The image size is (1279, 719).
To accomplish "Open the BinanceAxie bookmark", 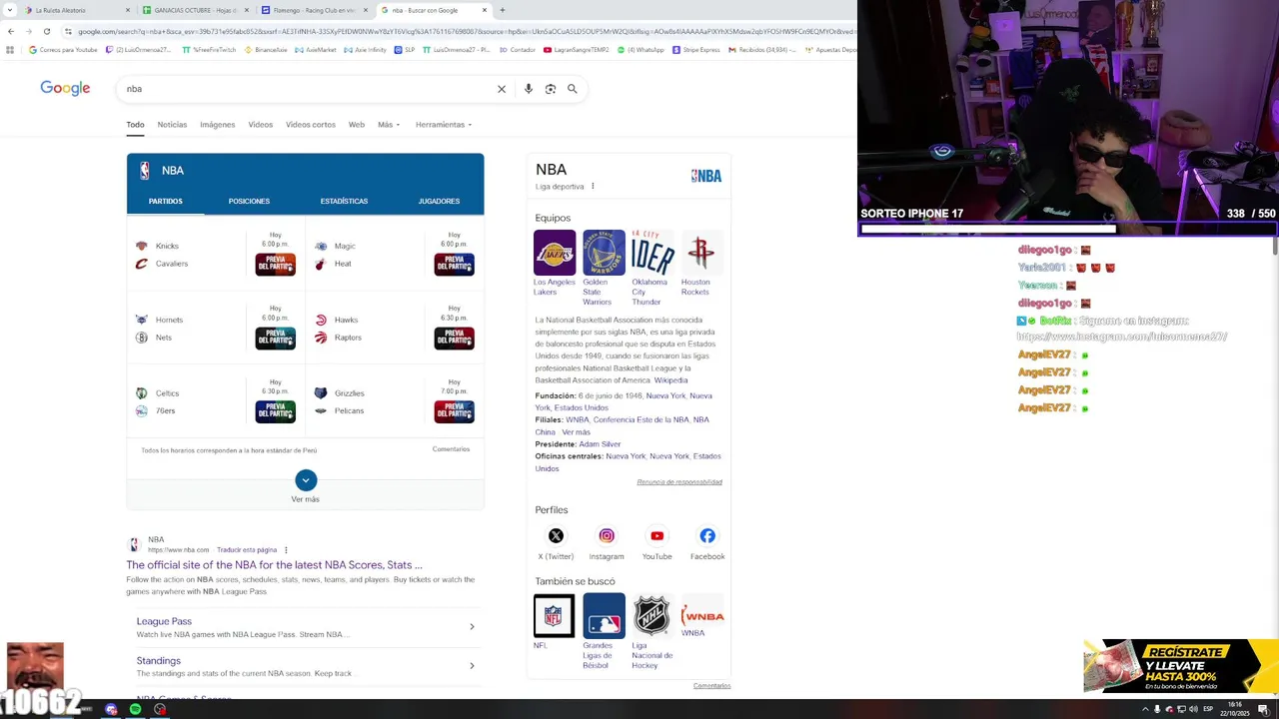I will pos(266,50).
